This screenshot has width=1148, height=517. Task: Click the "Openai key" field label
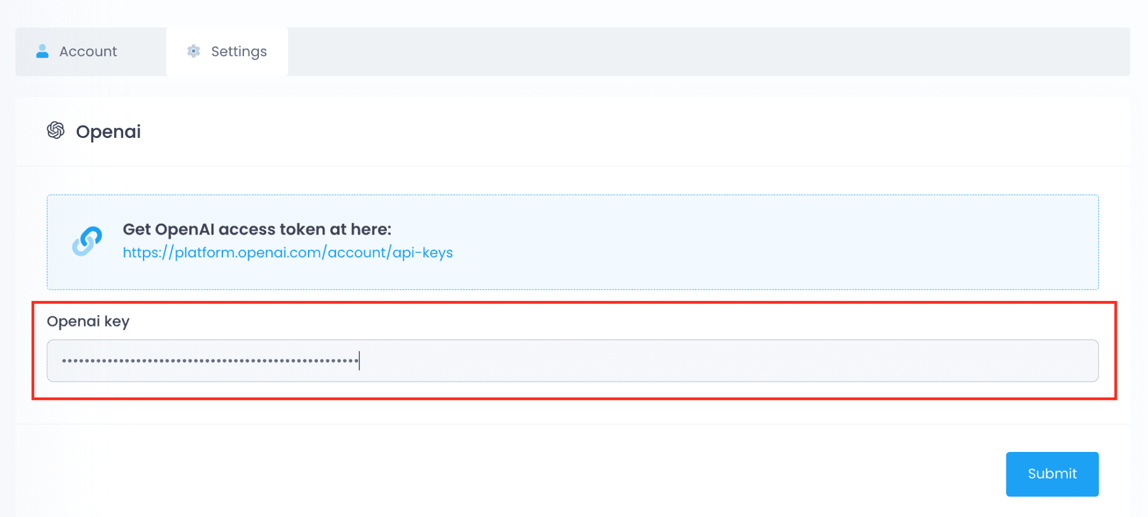[x=88, y=321]
